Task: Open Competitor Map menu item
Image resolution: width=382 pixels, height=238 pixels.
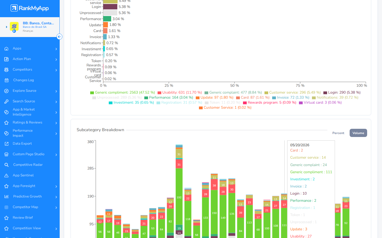Action: pos(30,207)
